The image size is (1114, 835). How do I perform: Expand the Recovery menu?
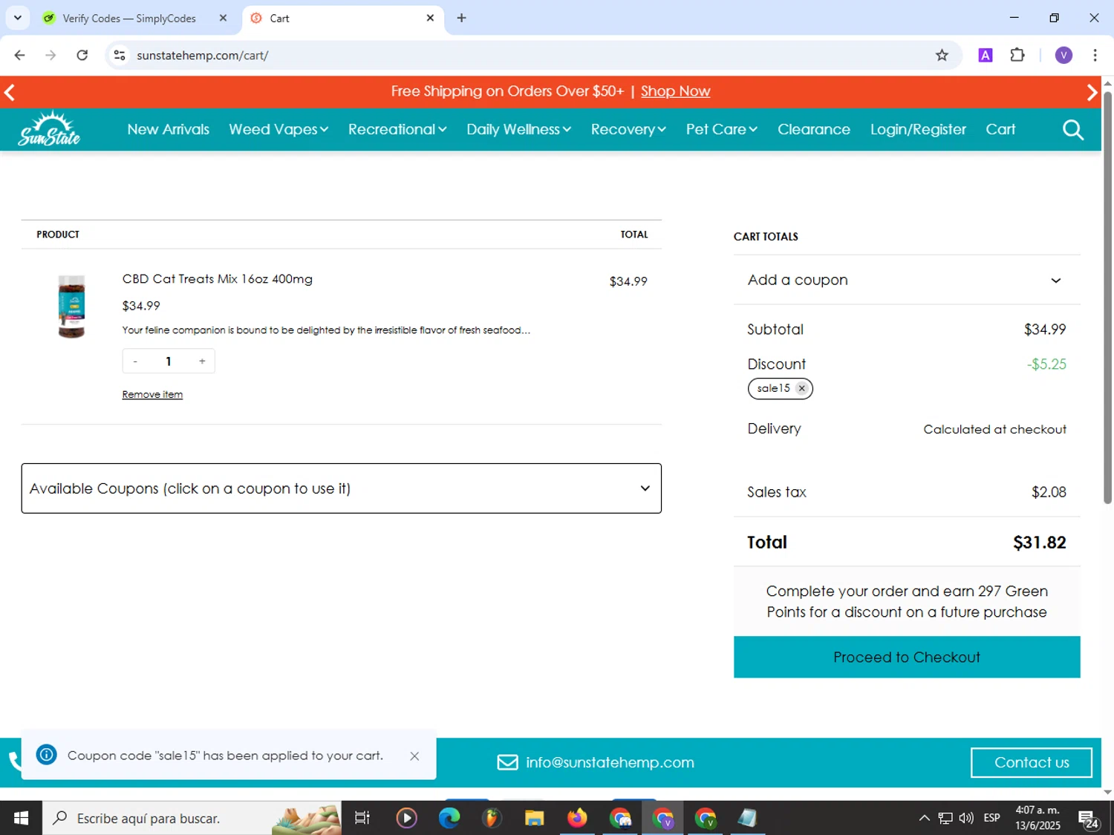click(628, 129)
